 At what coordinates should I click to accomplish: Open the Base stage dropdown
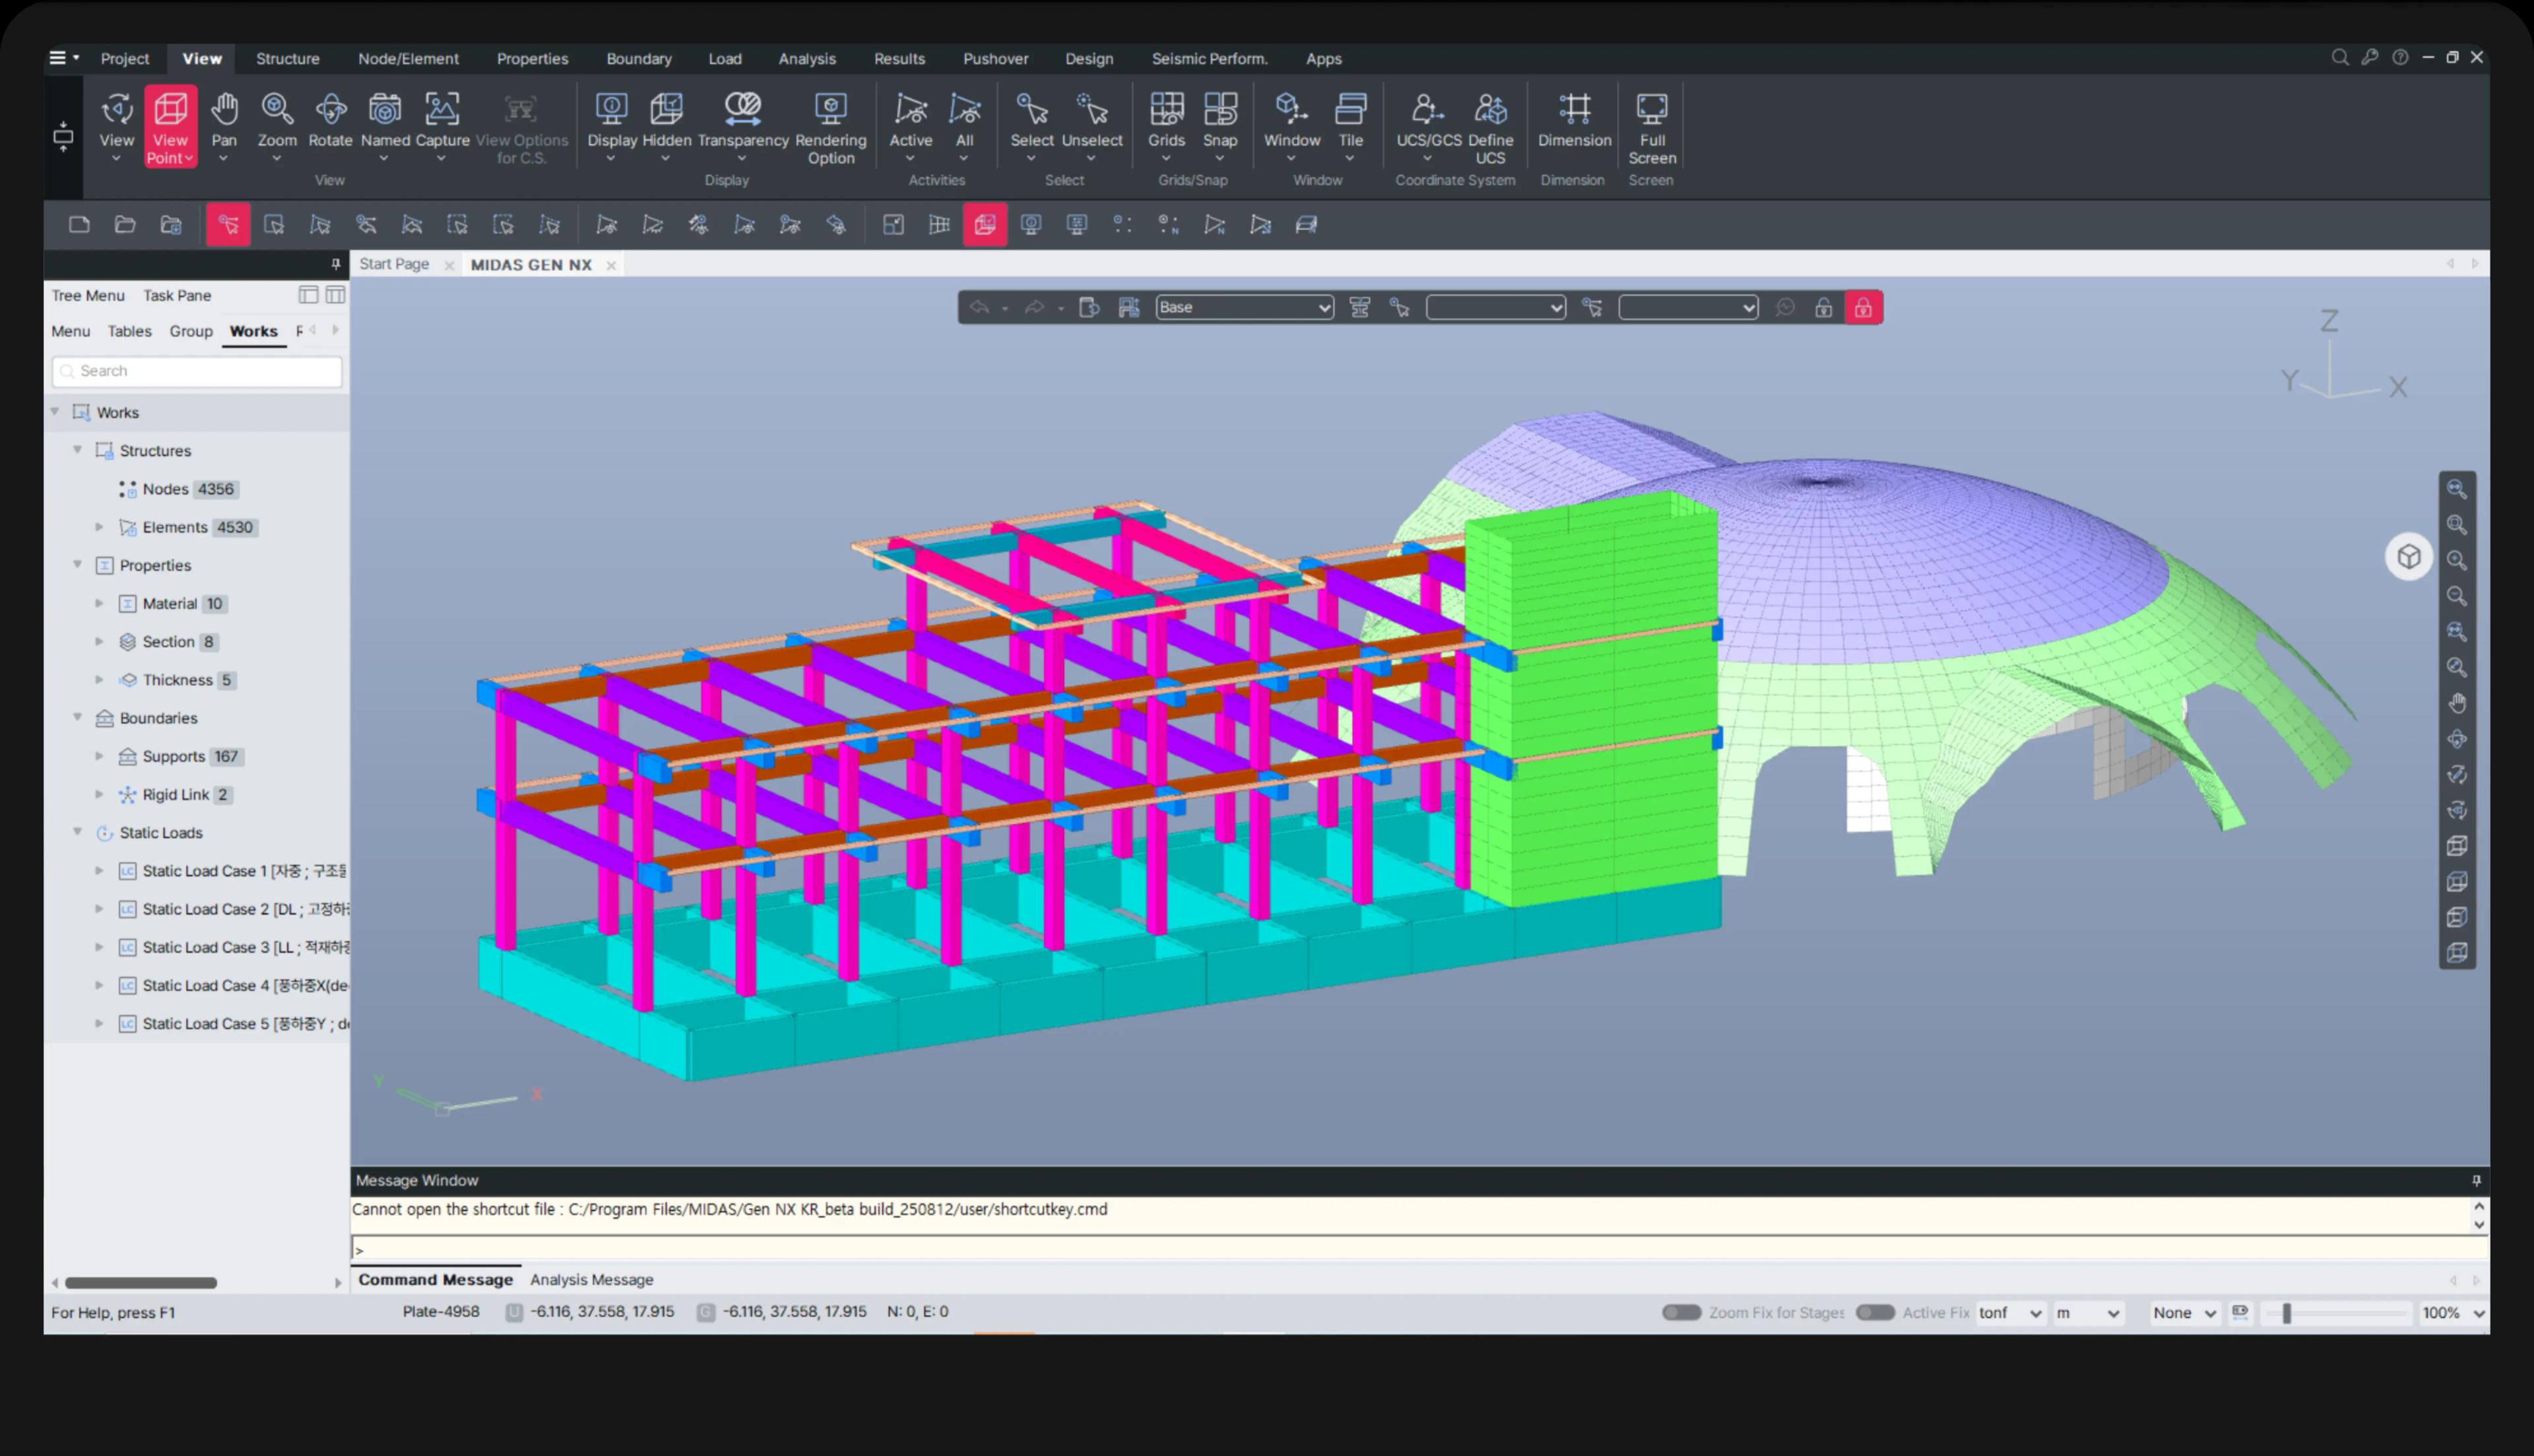coord(1244,308)
